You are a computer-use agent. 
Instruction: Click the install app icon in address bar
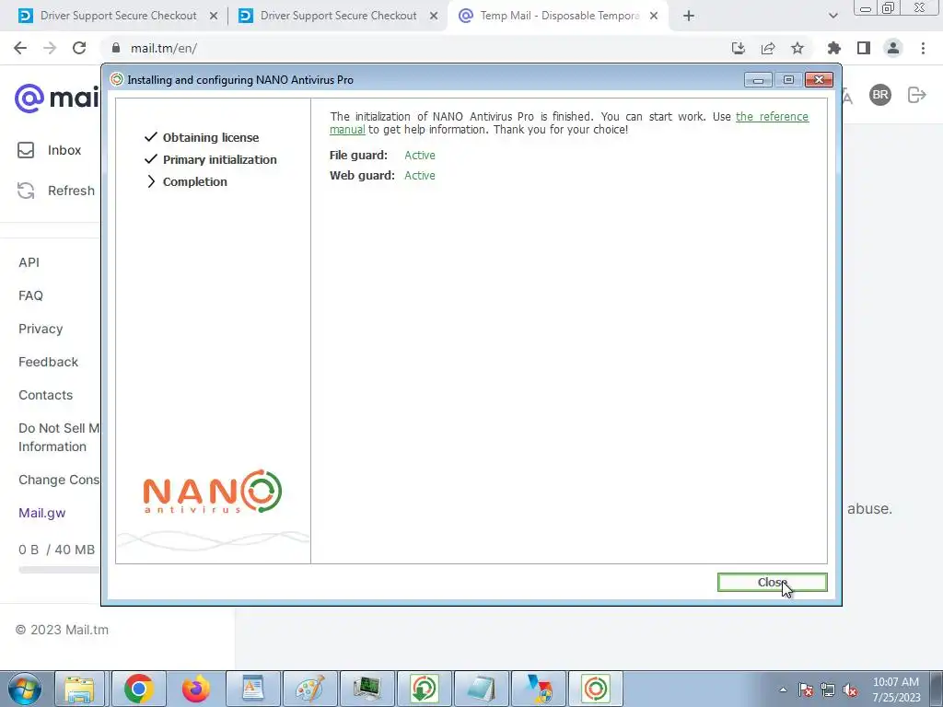point(739,48)
